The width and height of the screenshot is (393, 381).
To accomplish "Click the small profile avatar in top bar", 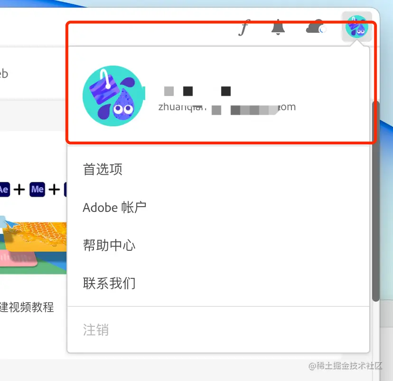I will 356,26.
